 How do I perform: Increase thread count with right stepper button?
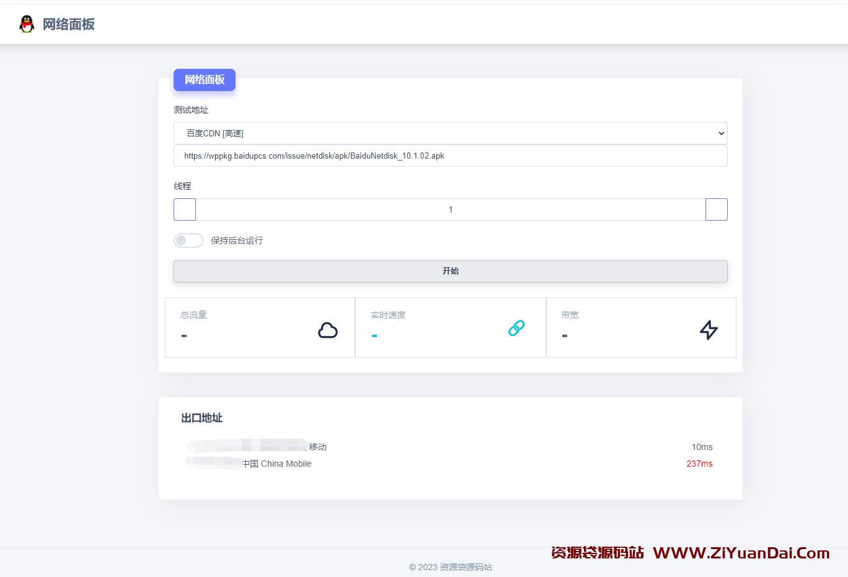click(x=717, y=209)
